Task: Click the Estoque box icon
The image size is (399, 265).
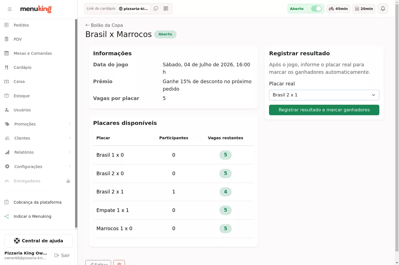Action: (x=7, y=96)
